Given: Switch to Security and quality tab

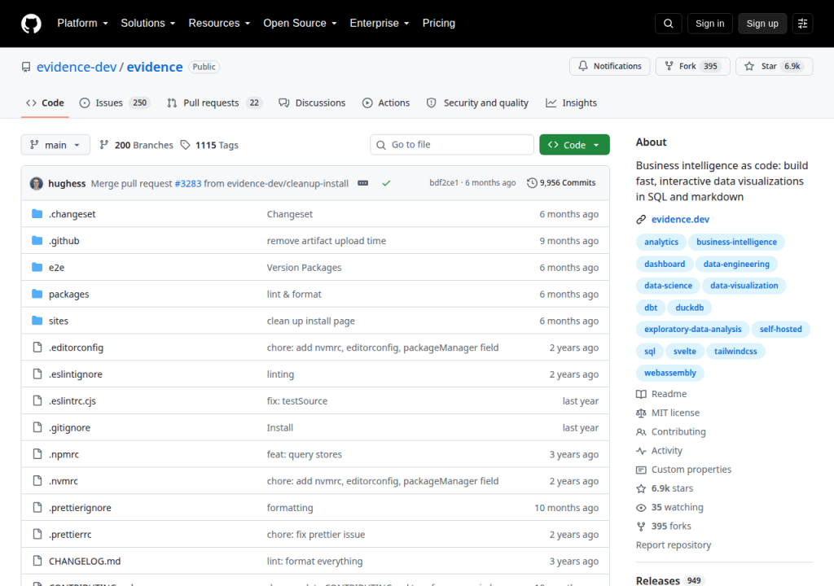Looking at the screenshot, I should point(477,103).
